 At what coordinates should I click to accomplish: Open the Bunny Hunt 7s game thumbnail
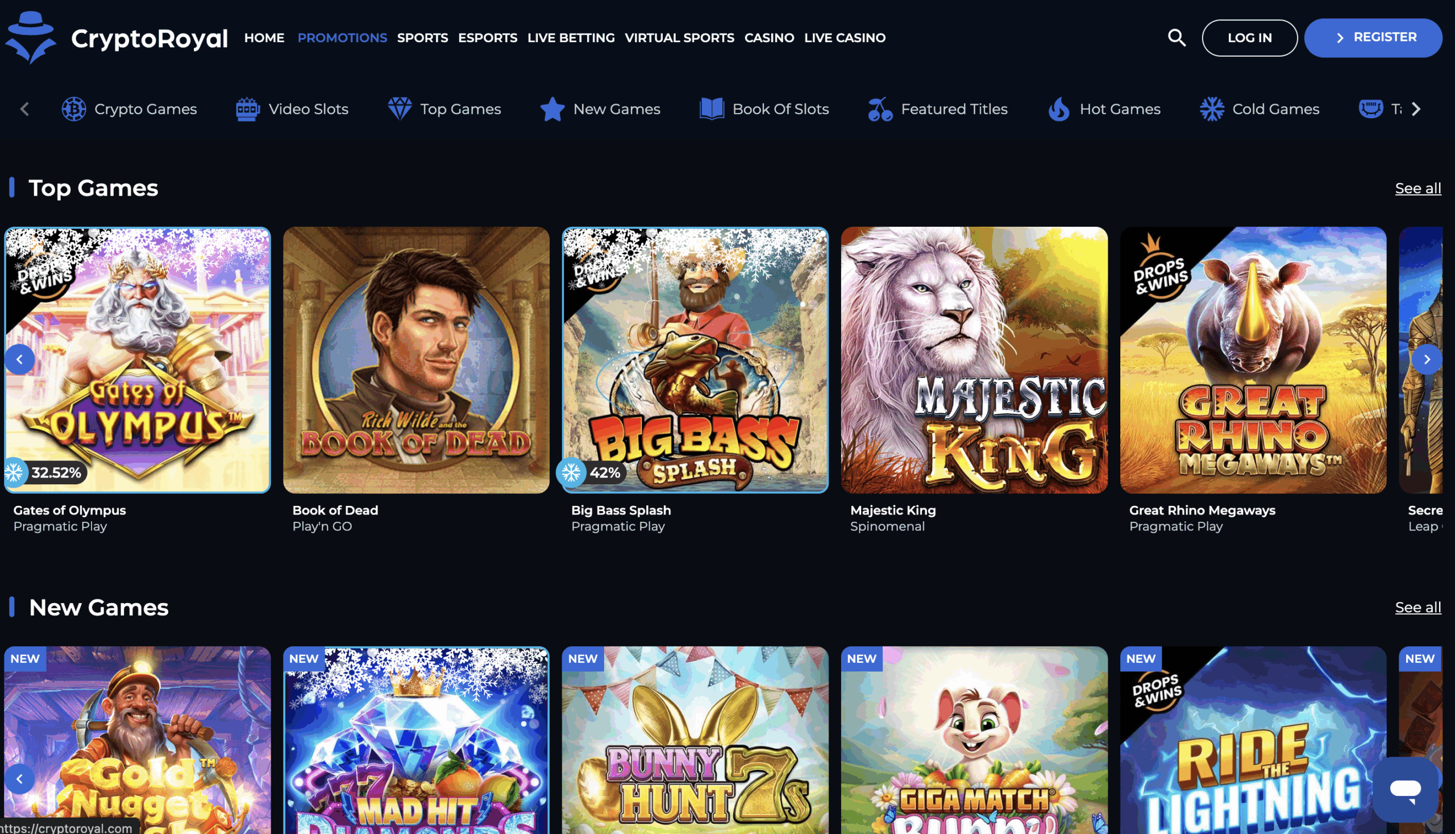tap(695, 740)
